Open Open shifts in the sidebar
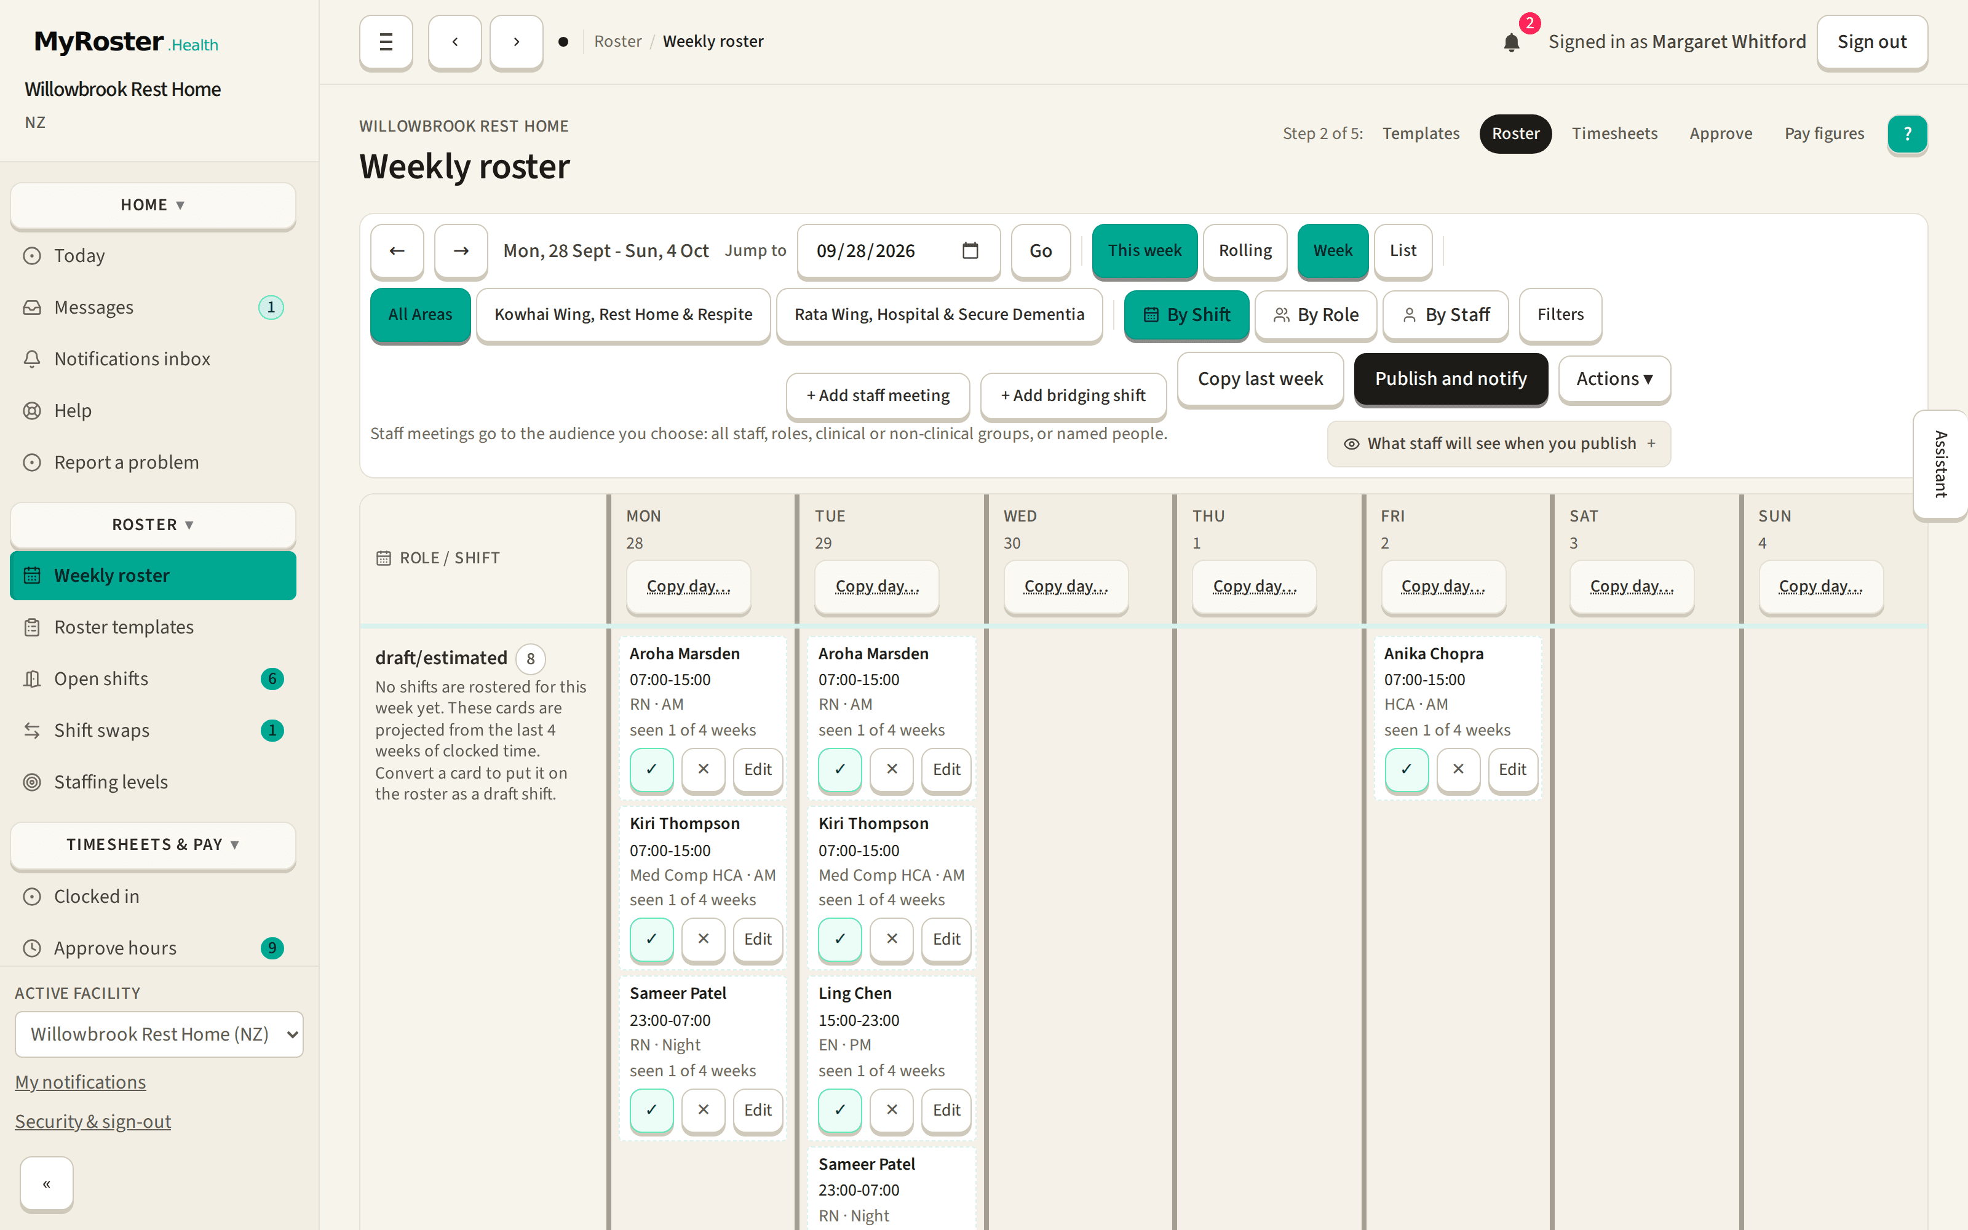 click(153, 679)
